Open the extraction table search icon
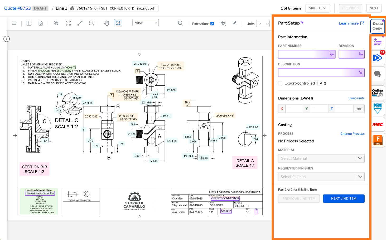 pyautogui.click(x=223, y=23)
